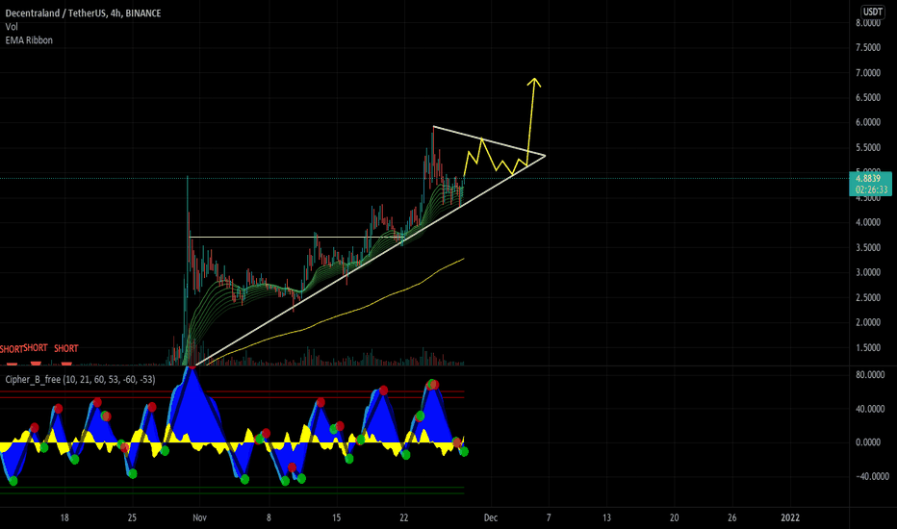Click the 2.0000 price axis label

click(868, 322)
